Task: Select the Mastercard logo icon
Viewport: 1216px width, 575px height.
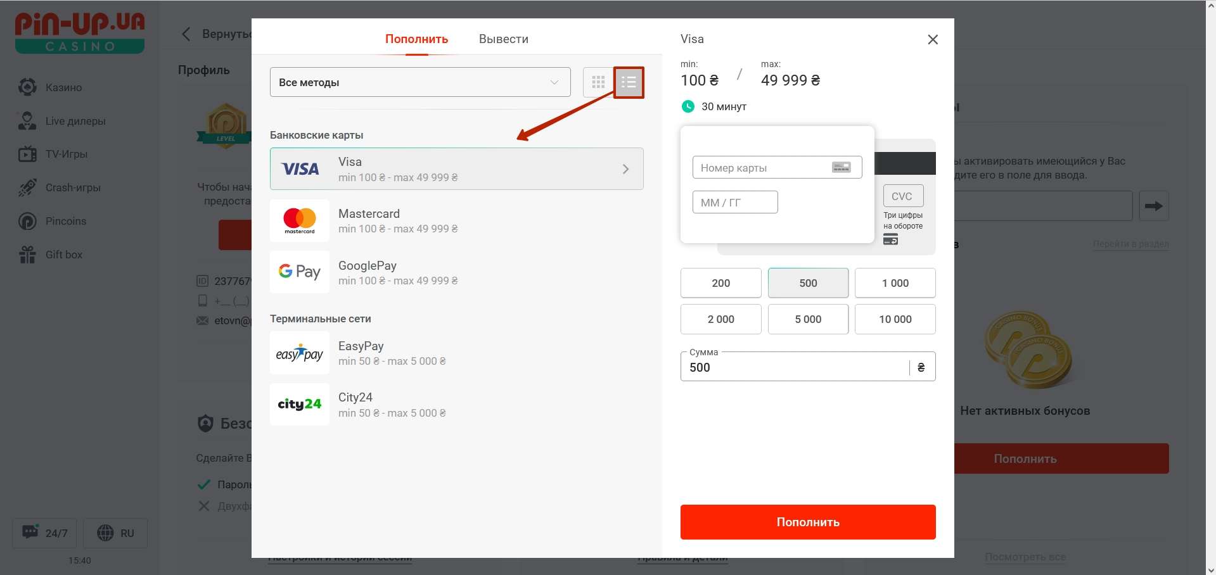Action: click(x=300, y=220)
